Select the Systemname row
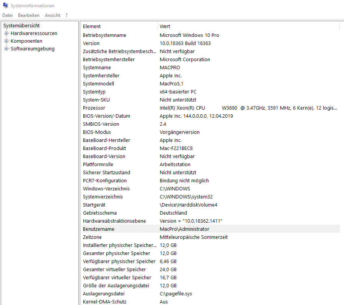This screenshot has width=344, height=305. click(x=211, y=68)
